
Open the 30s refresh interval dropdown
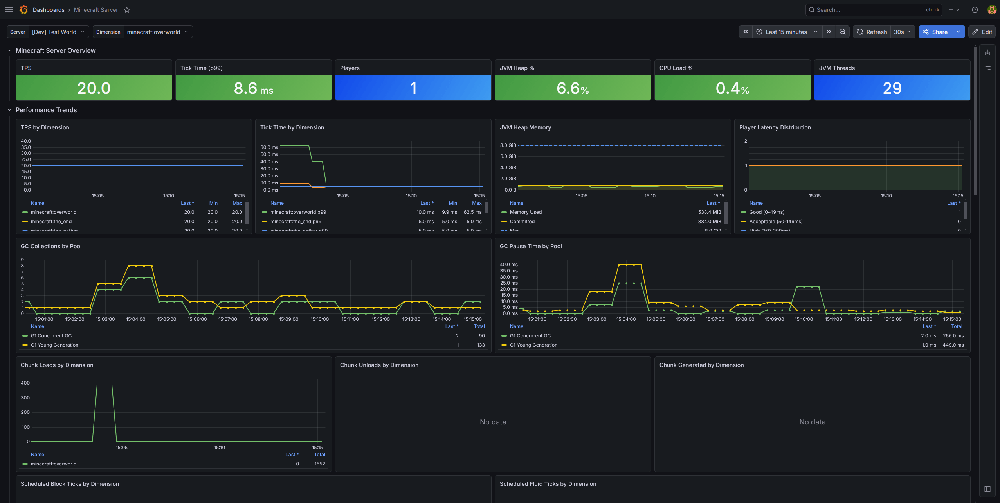pos(903,32)
